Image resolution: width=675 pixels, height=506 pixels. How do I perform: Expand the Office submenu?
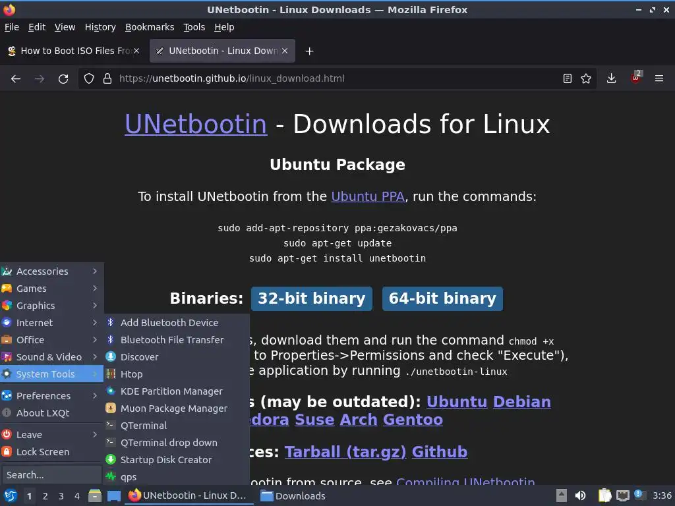[x=51, y=340]
